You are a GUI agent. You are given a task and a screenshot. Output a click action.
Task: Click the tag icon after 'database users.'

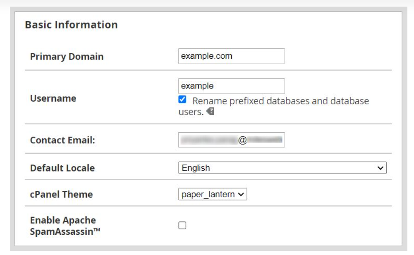click(x=211, y=112)
